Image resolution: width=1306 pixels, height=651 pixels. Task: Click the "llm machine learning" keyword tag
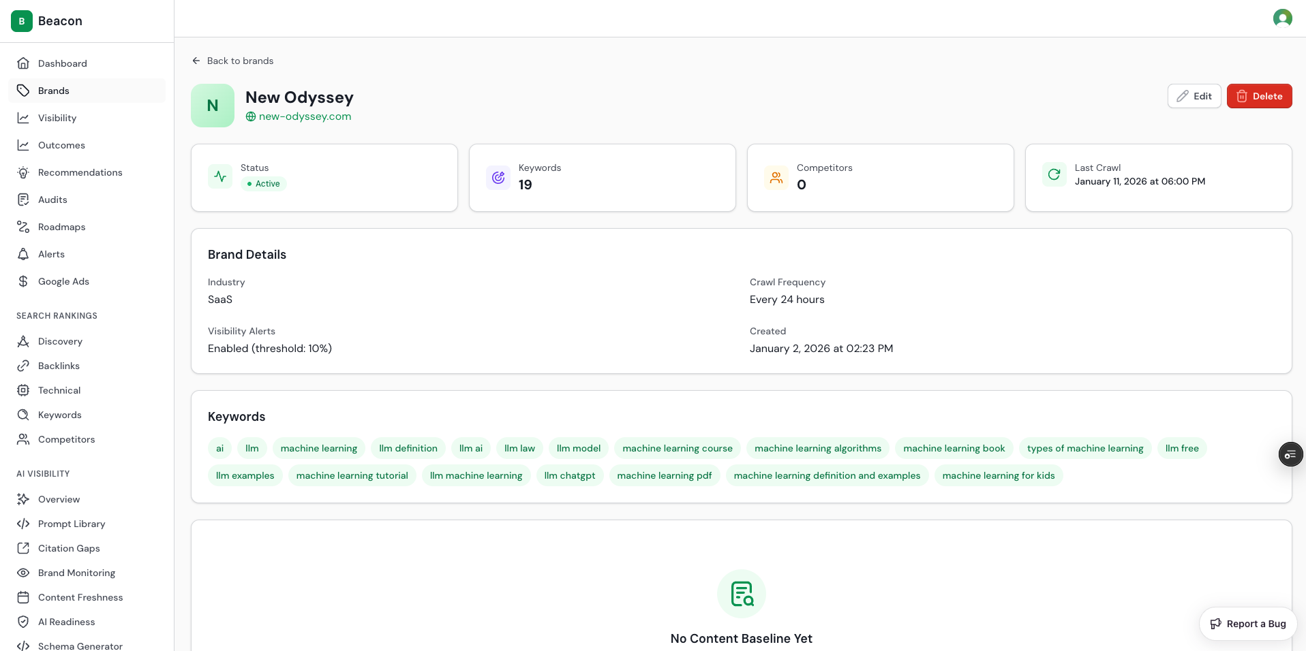[x=476, y=475]
